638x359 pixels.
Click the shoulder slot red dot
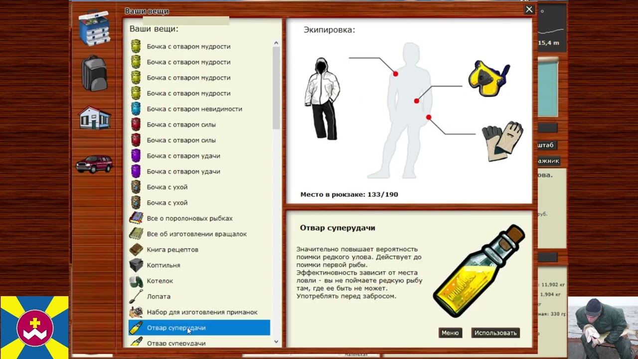pyautogui.click(x=395, y=74)
